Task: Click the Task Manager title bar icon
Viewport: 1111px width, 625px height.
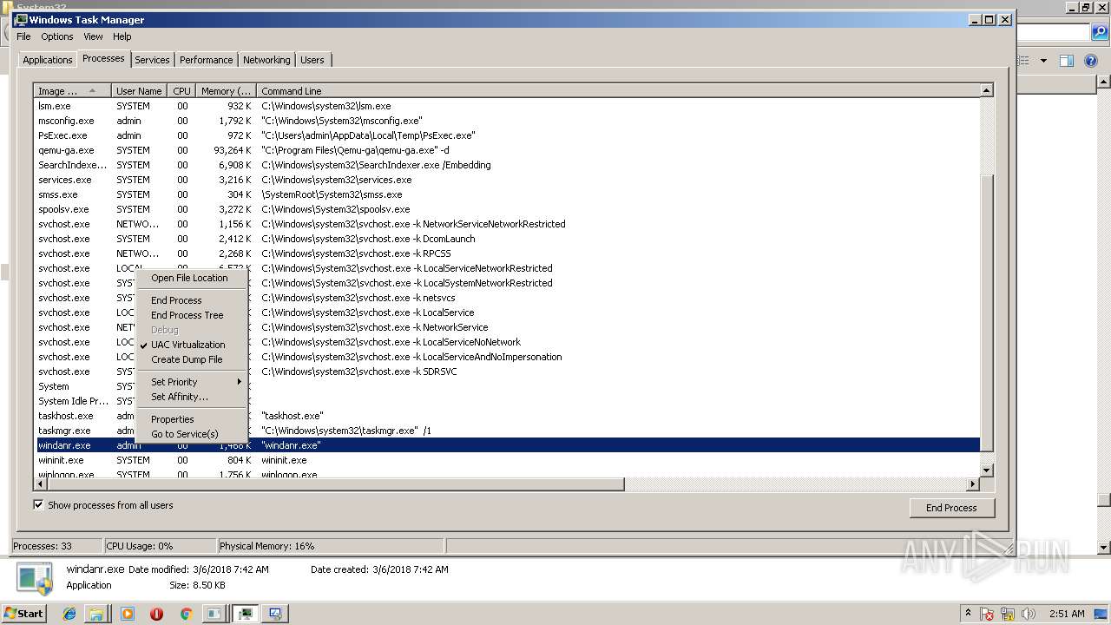Action: pyautogui.click(x=22, y=19)
